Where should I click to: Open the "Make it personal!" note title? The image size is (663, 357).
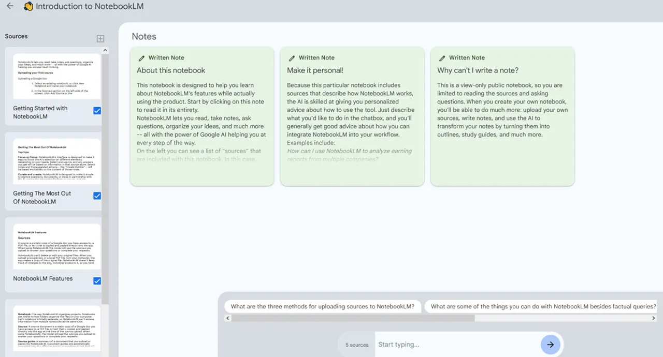(315, 70)
